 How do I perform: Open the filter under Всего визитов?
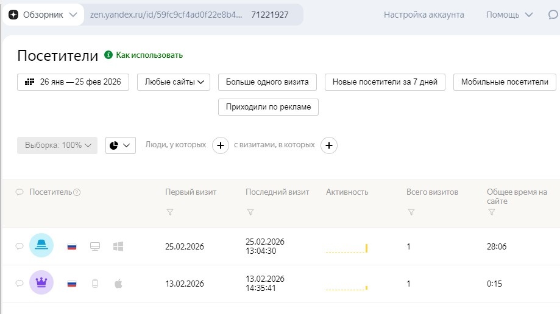[x=411, y=212]
